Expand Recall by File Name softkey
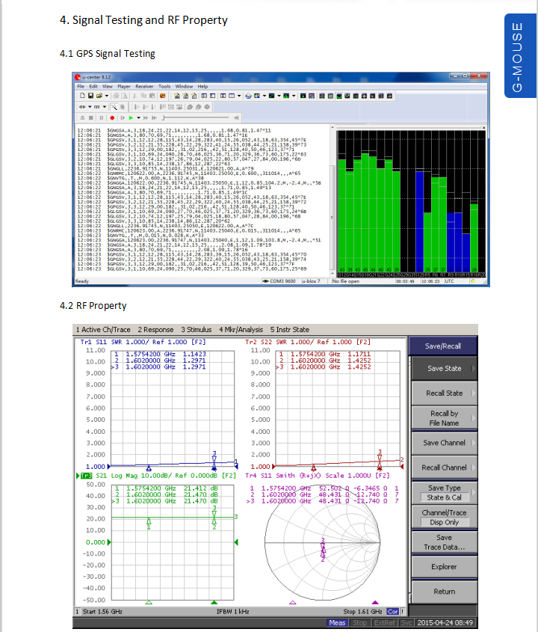 444,418
